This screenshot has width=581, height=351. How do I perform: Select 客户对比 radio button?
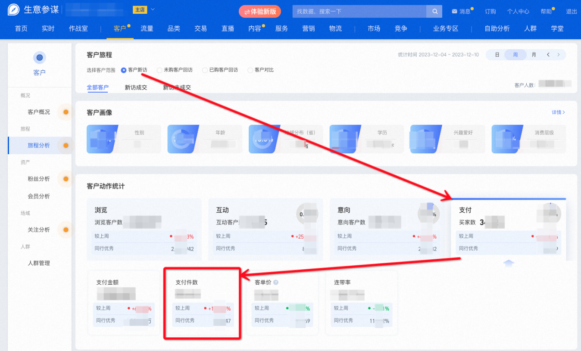pos(250,70)
